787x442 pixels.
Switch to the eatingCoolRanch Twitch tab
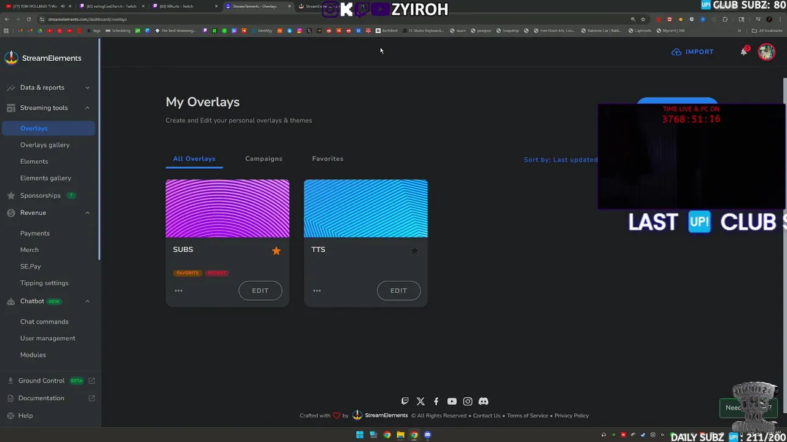(111, 6)
